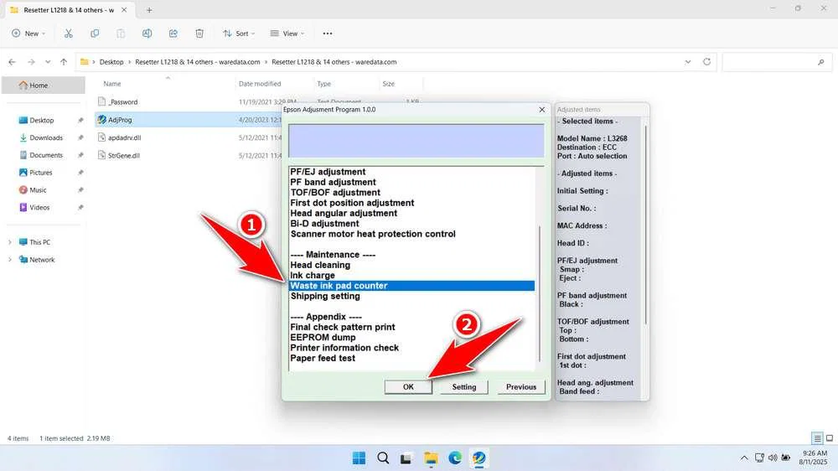Click the Rename icon in Explorer toolbar
The height and width of the screenshot is (471, 838).
point(147,34)
